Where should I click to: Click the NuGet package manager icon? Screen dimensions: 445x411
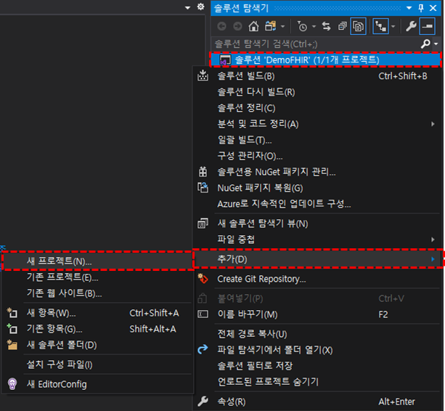click(203, 171)
